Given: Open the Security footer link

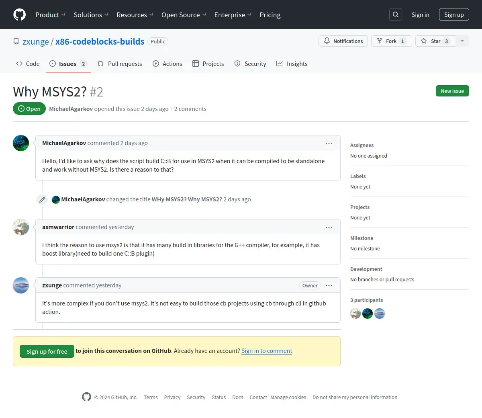Looking at the screenshot, I should [x=196, y=397].
